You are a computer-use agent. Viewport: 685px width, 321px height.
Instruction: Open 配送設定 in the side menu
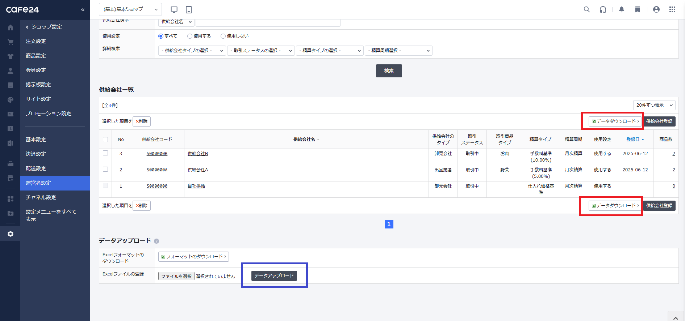(36, 168)
